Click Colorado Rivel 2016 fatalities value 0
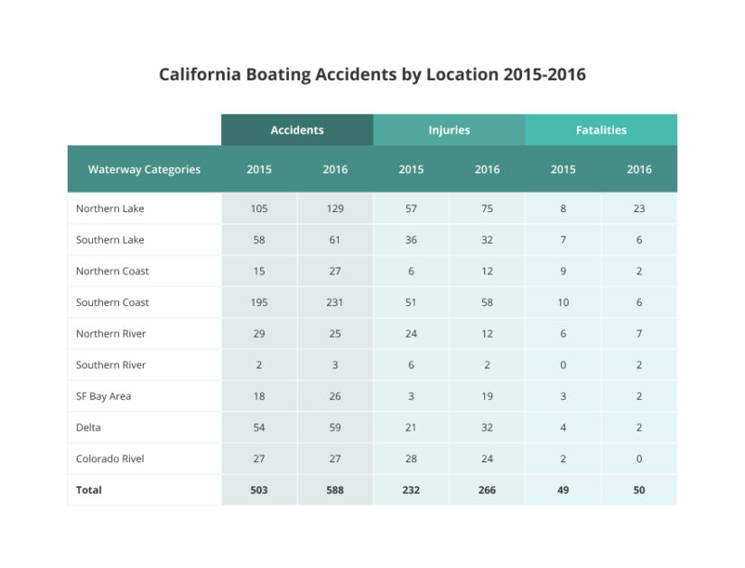 [x=639, y=459]
